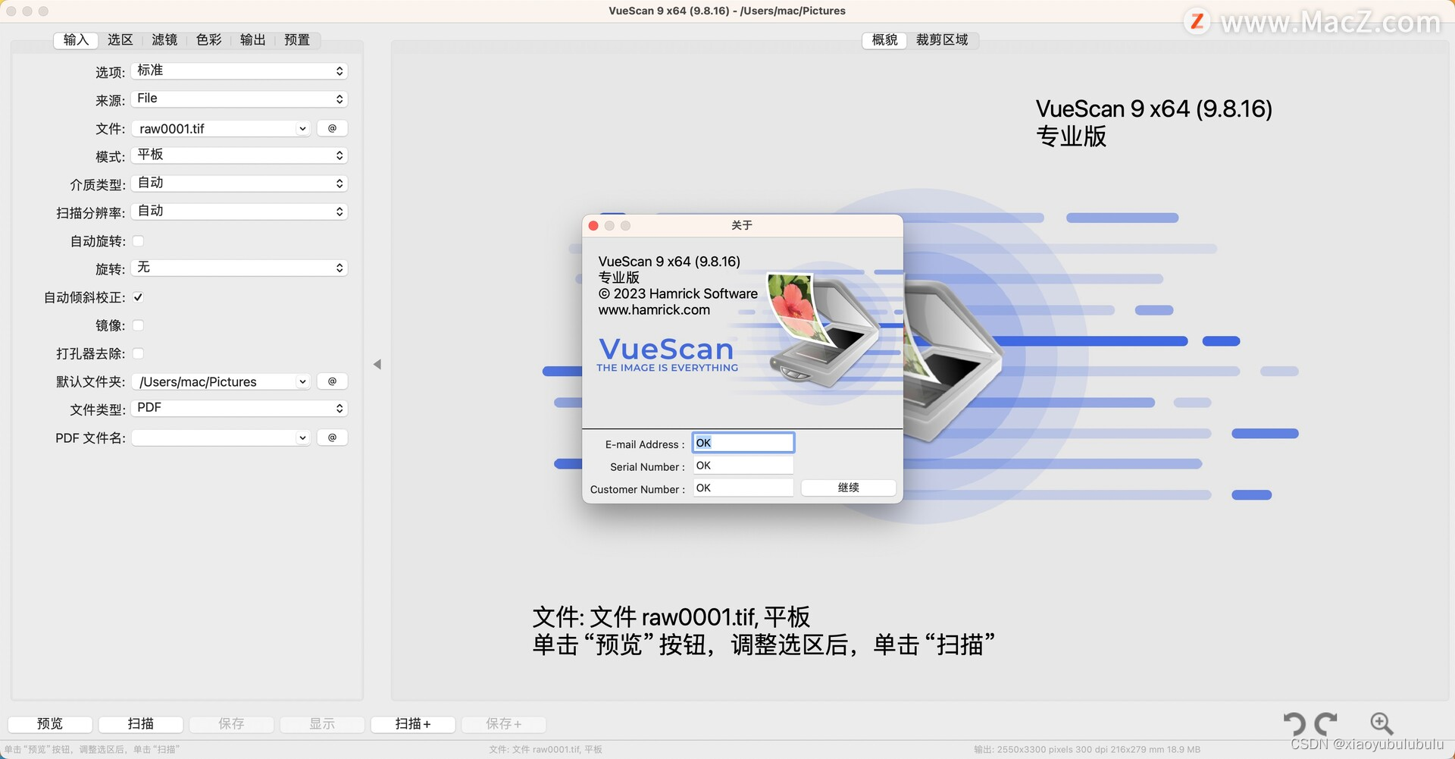Expand the 扫描分辨率 dropdown
1455x759 pixels.
point(239,211)
